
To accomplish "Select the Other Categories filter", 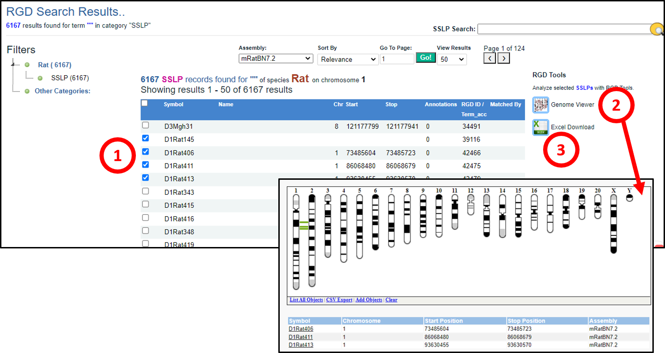I will point(62,91).
